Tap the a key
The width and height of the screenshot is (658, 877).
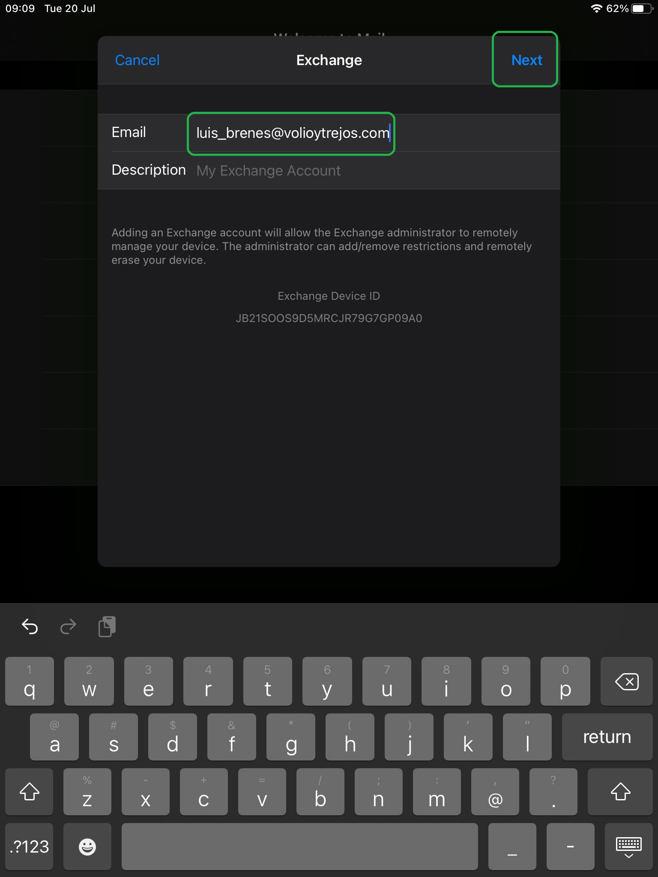pos(54,737)
